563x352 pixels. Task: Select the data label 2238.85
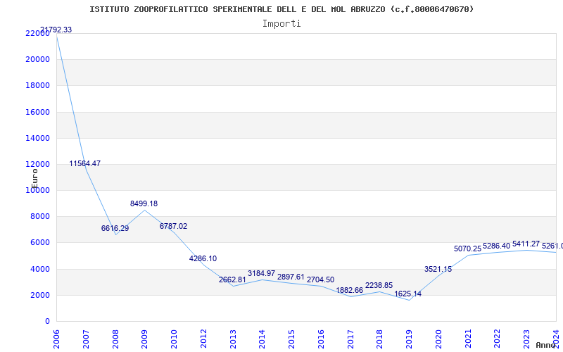point(379,286)
